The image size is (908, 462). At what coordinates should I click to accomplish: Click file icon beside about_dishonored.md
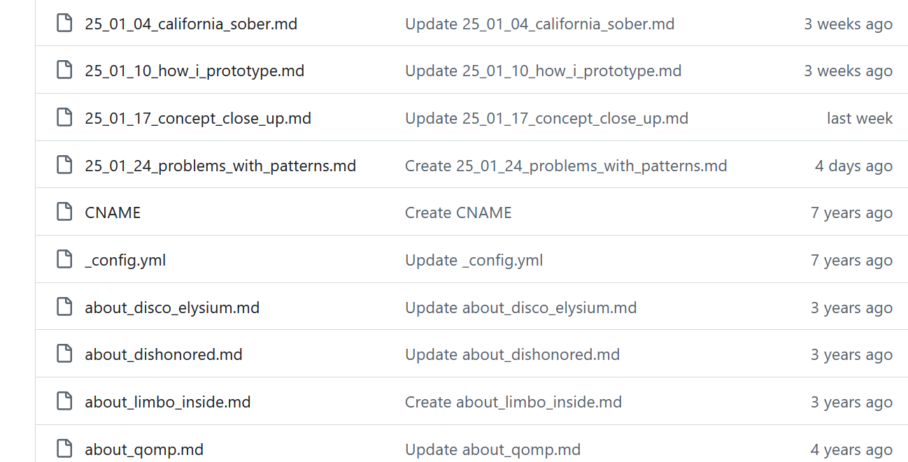pyautogui.click(x=64, y=354)
